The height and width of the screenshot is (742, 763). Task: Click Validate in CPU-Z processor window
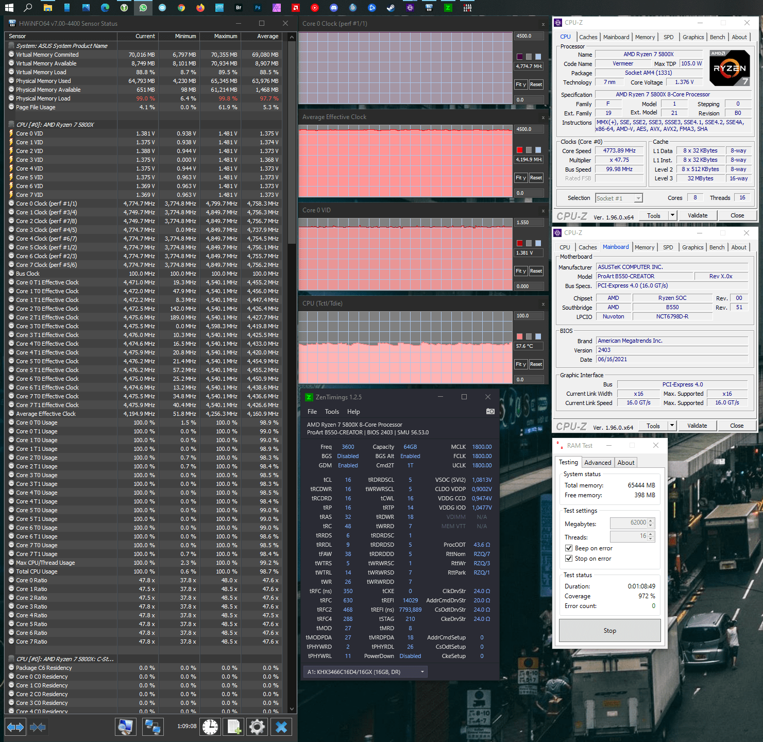pos(698,215)
